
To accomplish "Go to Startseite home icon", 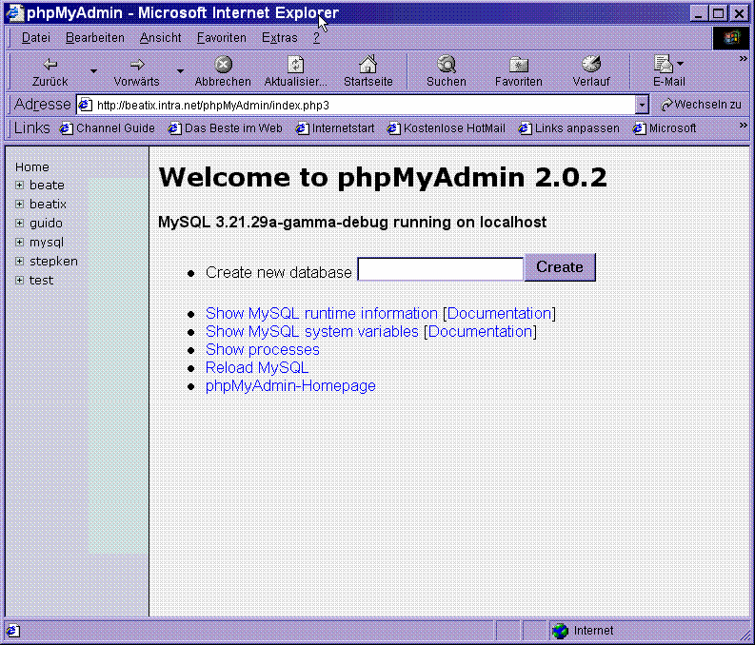I will pyautogui.click(x=368, y=65).
